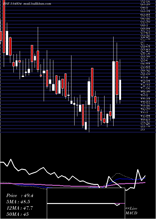Click the '12MA : 47.7' readout
156x219 pixels.
(20, 208)
